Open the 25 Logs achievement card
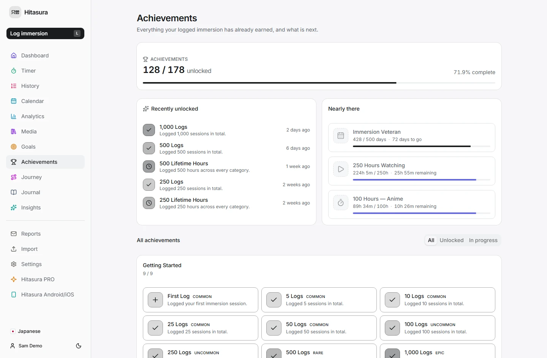 tap(201, 328)
